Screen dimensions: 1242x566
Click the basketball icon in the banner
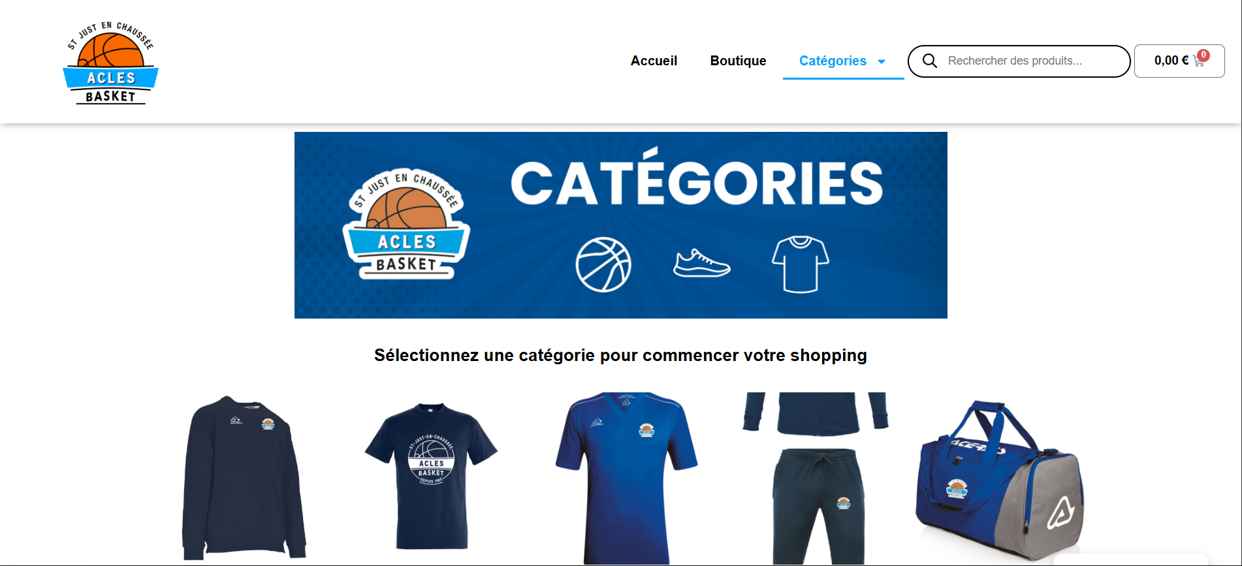click(603, 264)
